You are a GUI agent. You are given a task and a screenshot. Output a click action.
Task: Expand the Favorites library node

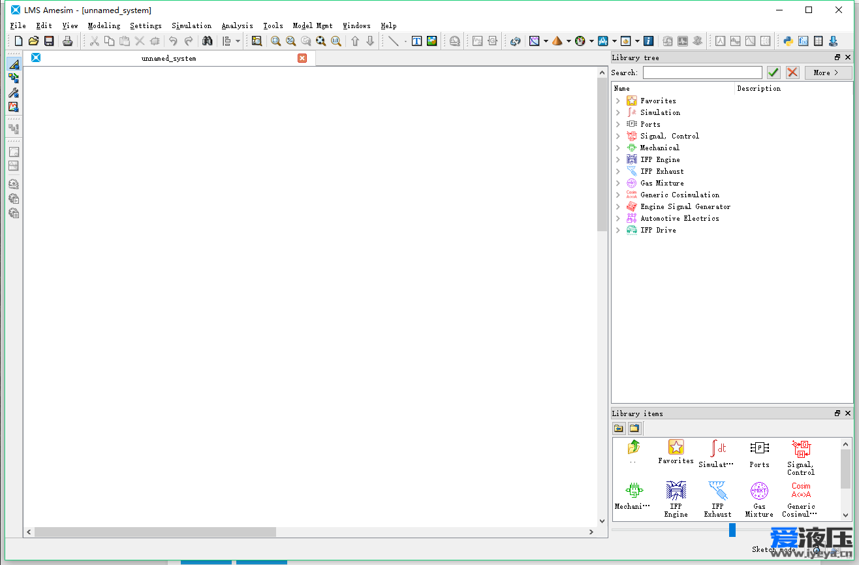point(618,101)
